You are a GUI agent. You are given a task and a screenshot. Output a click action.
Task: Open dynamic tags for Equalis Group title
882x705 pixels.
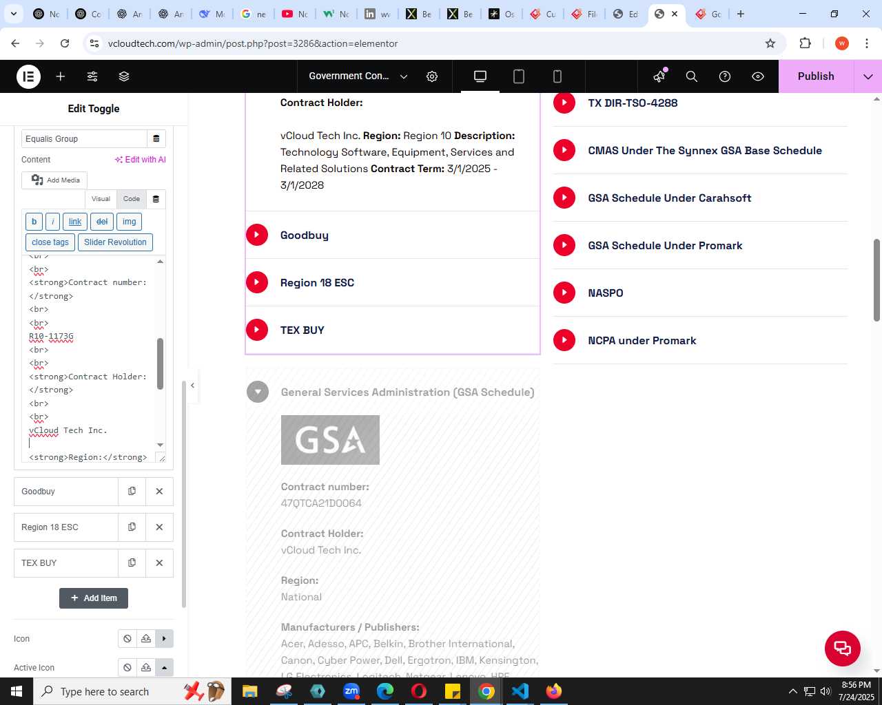coord(156,138)
